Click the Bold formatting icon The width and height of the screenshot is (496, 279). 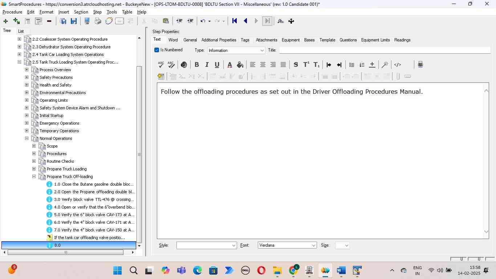click(x=197, y=65)
